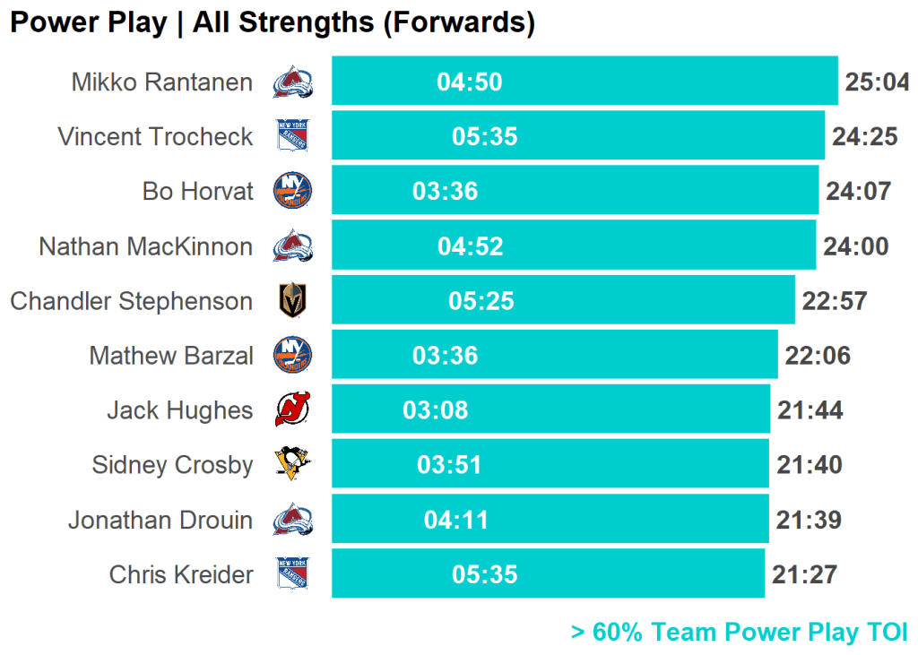Select the Sidney Crosby player name
The width and height of the screenshot is (918, 655).
point(172,465)
